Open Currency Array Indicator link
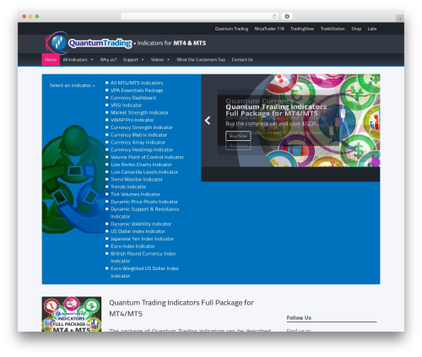 click(x=138, y=143)
